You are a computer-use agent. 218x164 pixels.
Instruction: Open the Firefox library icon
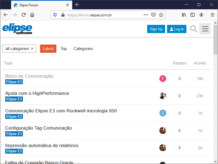tap(184, 15)
